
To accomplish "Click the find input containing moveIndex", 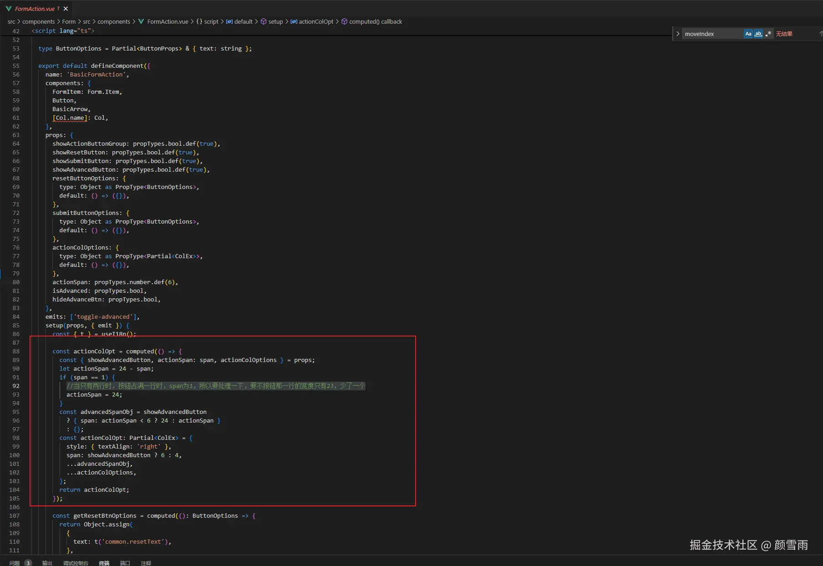I will (712, 34).
